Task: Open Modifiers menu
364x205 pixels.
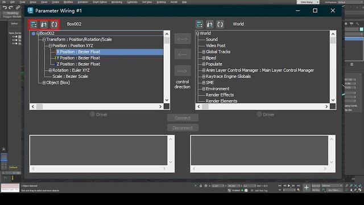Action: tap(68, 2)
